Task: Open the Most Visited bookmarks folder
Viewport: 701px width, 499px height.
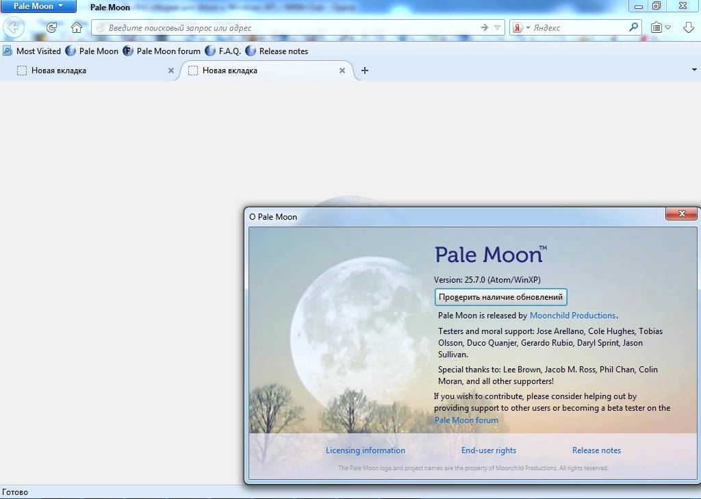Action: click(x=31, y=51)
